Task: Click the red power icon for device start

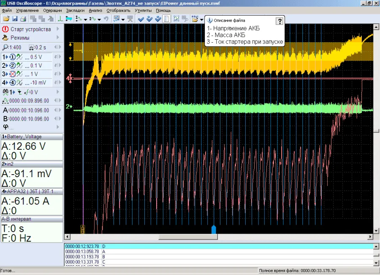Action: coord(5,29)
